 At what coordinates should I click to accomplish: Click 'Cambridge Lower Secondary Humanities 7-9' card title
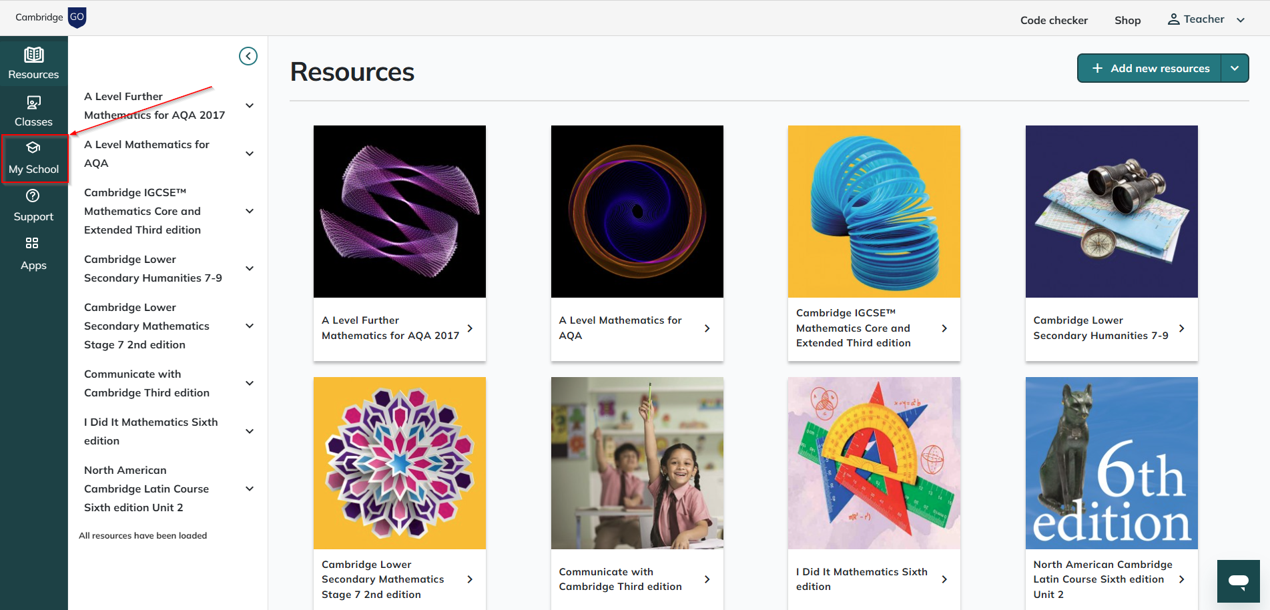coord(1101,328)
